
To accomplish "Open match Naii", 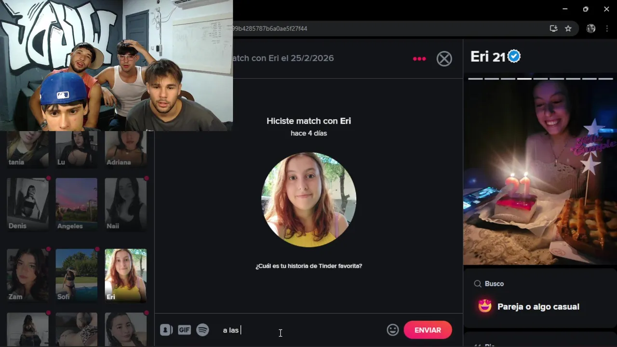I will (x=125, y=204).
